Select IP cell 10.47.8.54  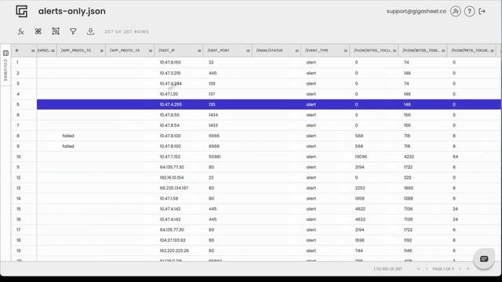[169, 125]
